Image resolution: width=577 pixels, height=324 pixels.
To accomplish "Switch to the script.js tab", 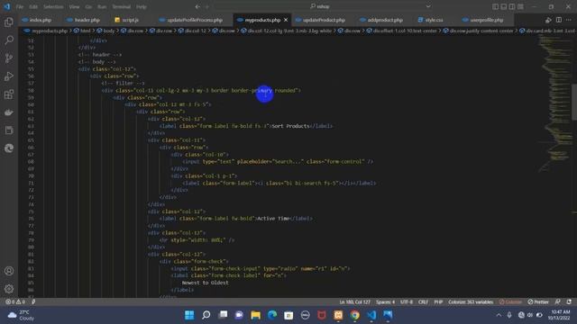I will tap(130, 20).
